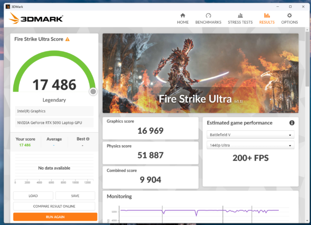Click the Intel(R) Graphics entry
The image size is (311, 225).
[54, 111]
